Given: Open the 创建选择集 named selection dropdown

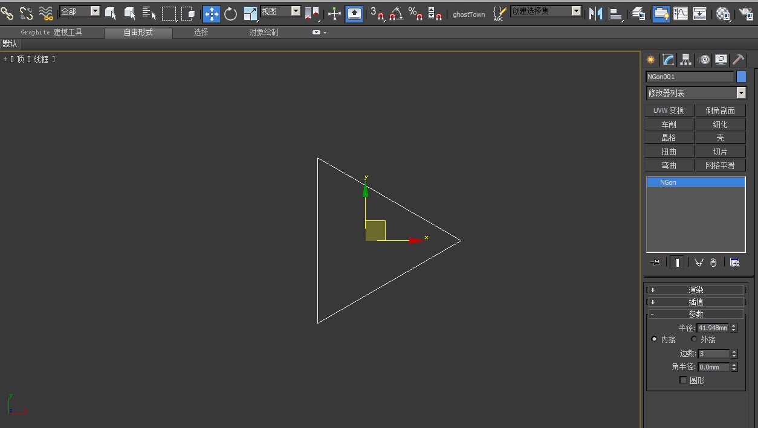Looking at the screenshot, I should (546, 11).
